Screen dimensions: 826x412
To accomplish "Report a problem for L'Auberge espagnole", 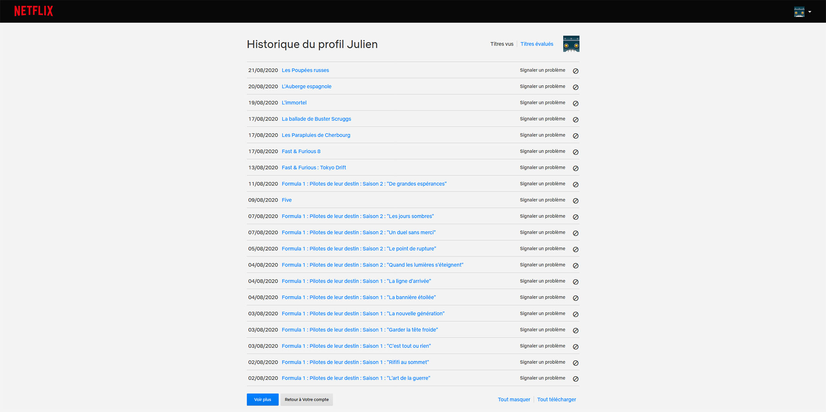I will tap(542, 87).
